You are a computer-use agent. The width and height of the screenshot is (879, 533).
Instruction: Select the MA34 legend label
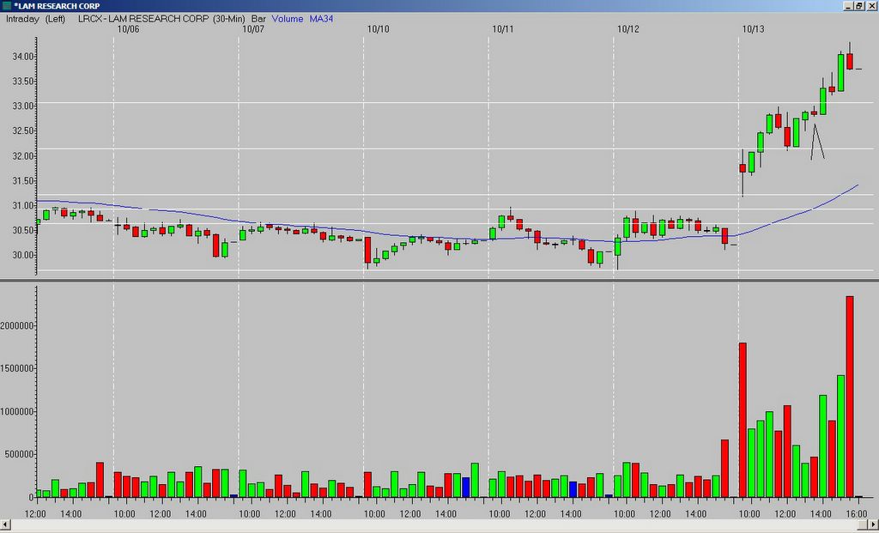pos(321,19)
